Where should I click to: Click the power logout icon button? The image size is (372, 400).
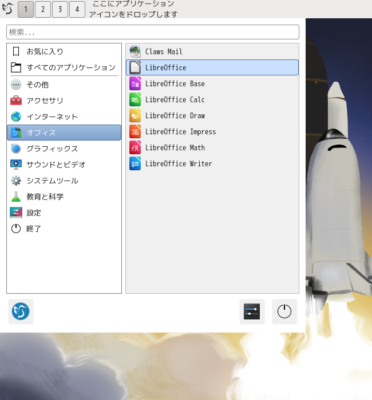coord(284,311)
